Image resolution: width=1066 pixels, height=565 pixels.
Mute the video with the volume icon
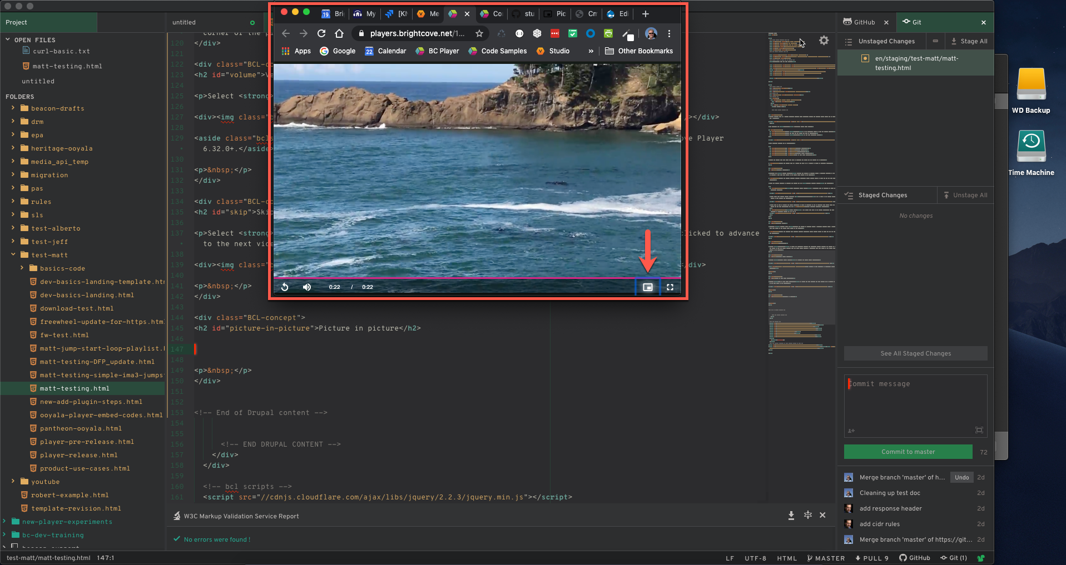click(307, 287)
